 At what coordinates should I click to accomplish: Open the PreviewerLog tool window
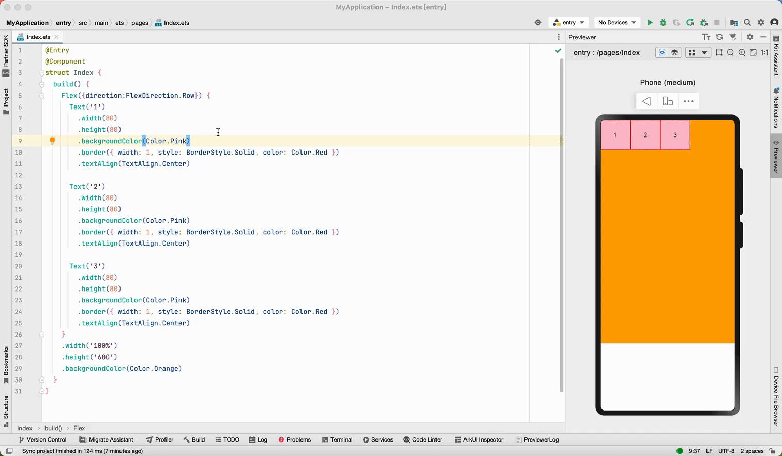[x=537, y=440]
